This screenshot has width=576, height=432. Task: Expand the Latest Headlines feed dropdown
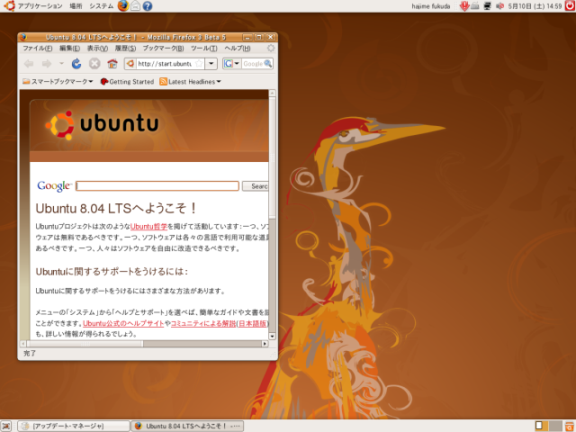[190, 82]
